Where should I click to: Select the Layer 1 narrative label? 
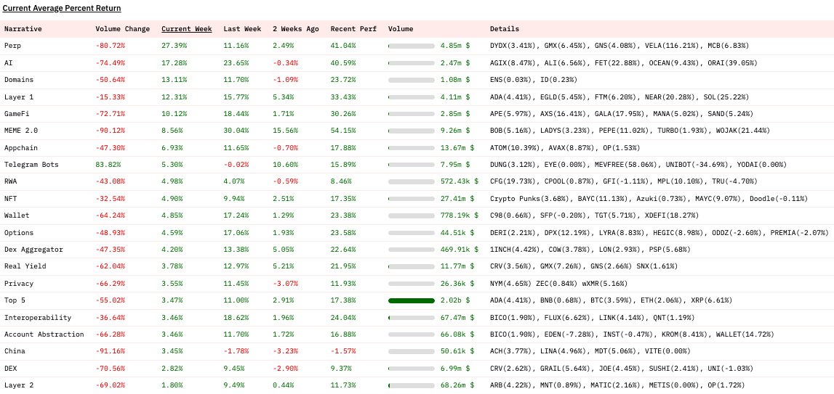(x=19, y=97)
